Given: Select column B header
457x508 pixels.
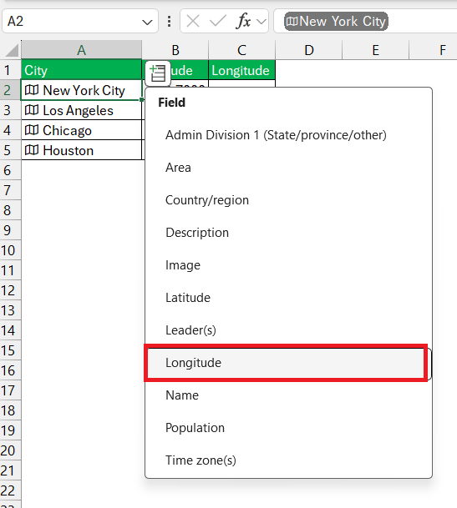Looking at the screenshot, I should (x=175, y=50).
